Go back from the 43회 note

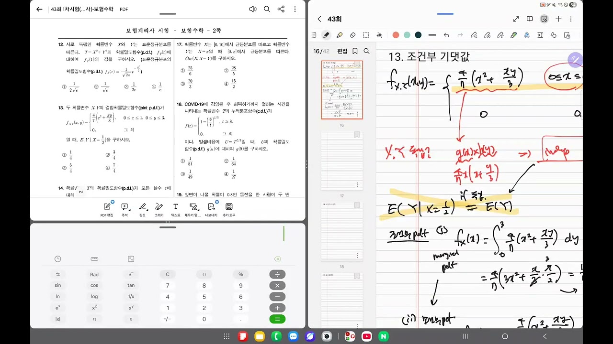click(x=319, y=19)
